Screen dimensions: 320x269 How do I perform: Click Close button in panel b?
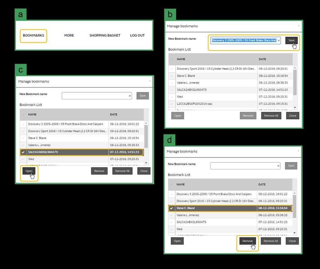(x=292, y=116)
